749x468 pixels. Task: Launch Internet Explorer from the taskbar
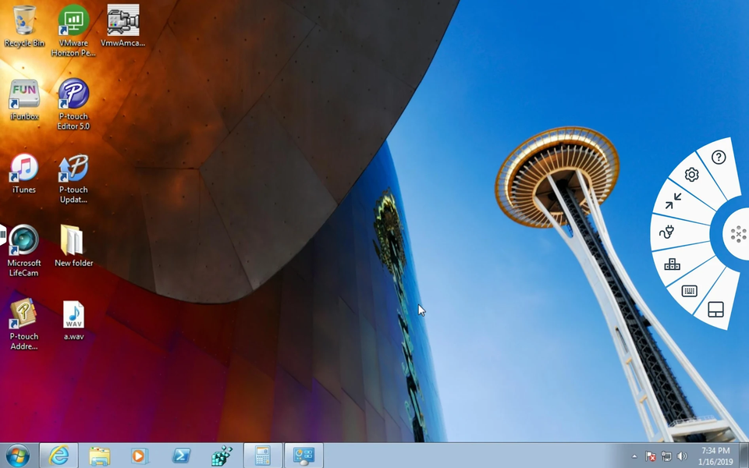point(59,456)
